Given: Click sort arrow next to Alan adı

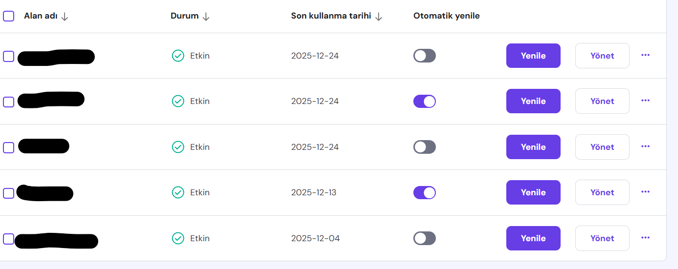Looking at the screenshot, I should [x=65, y=17].
